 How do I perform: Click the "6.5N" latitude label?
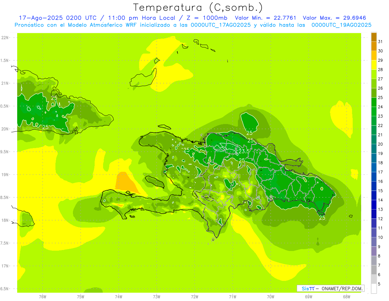(x=5, y=289)
